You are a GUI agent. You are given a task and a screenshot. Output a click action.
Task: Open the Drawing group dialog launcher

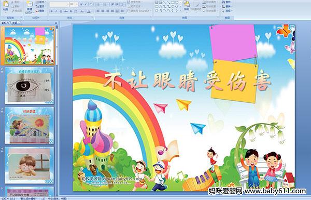click(218, 18)
